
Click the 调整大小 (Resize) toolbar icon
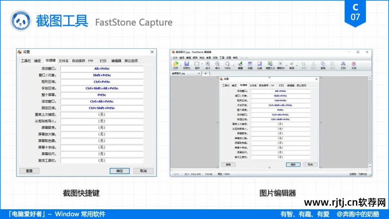point(270,64)
